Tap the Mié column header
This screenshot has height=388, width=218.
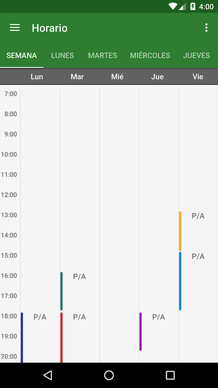(x=117, y=77)
